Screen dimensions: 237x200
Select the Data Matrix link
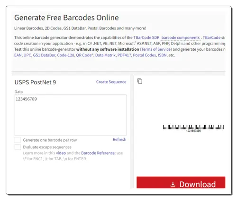tap(105, 55)
